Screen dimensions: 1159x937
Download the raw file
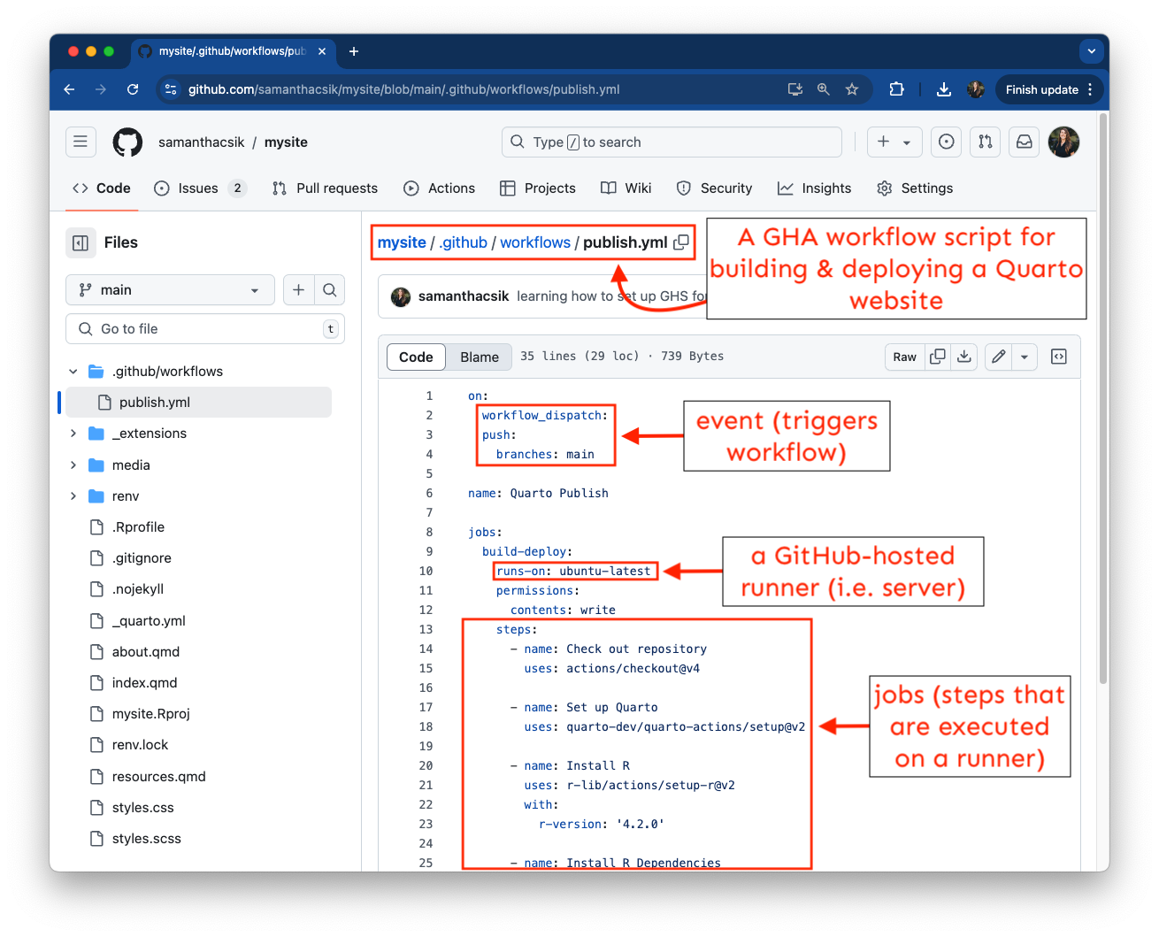(964, 357)
